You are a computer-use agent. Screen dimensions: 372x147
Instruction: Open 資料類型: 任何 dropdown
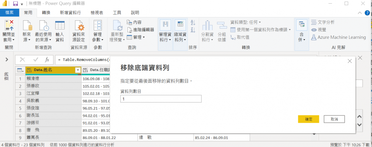pos(246,22)
